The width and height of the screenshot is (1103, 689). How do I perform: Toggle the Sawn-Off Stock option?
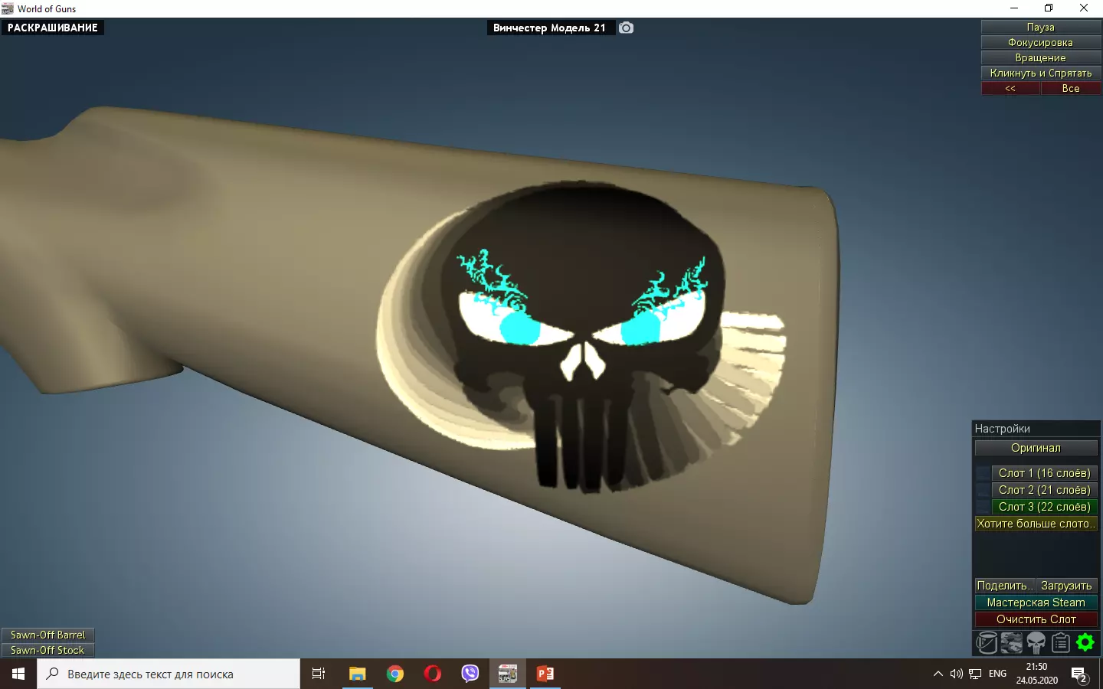pyautogui.click(x=47, y=650)
